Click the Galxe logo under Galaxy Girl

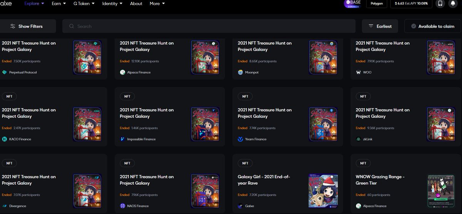point(241,206)
